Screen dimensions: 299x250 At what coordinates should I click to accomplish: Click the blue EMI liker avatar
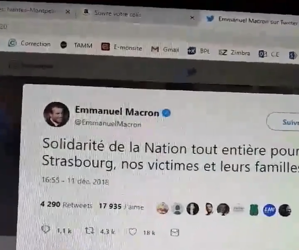[269, 210]
